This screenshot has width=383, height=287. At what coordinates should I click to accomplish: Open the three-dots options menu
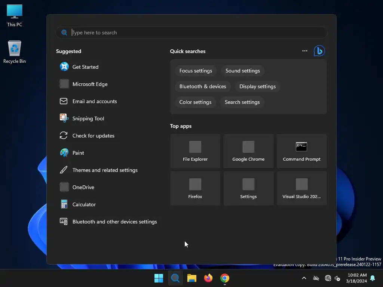[304, 51]
